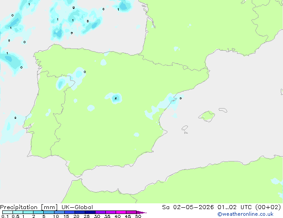Pick the 30–35 mm purple legend swatch

pyautogui.click(x=100, y=212)
